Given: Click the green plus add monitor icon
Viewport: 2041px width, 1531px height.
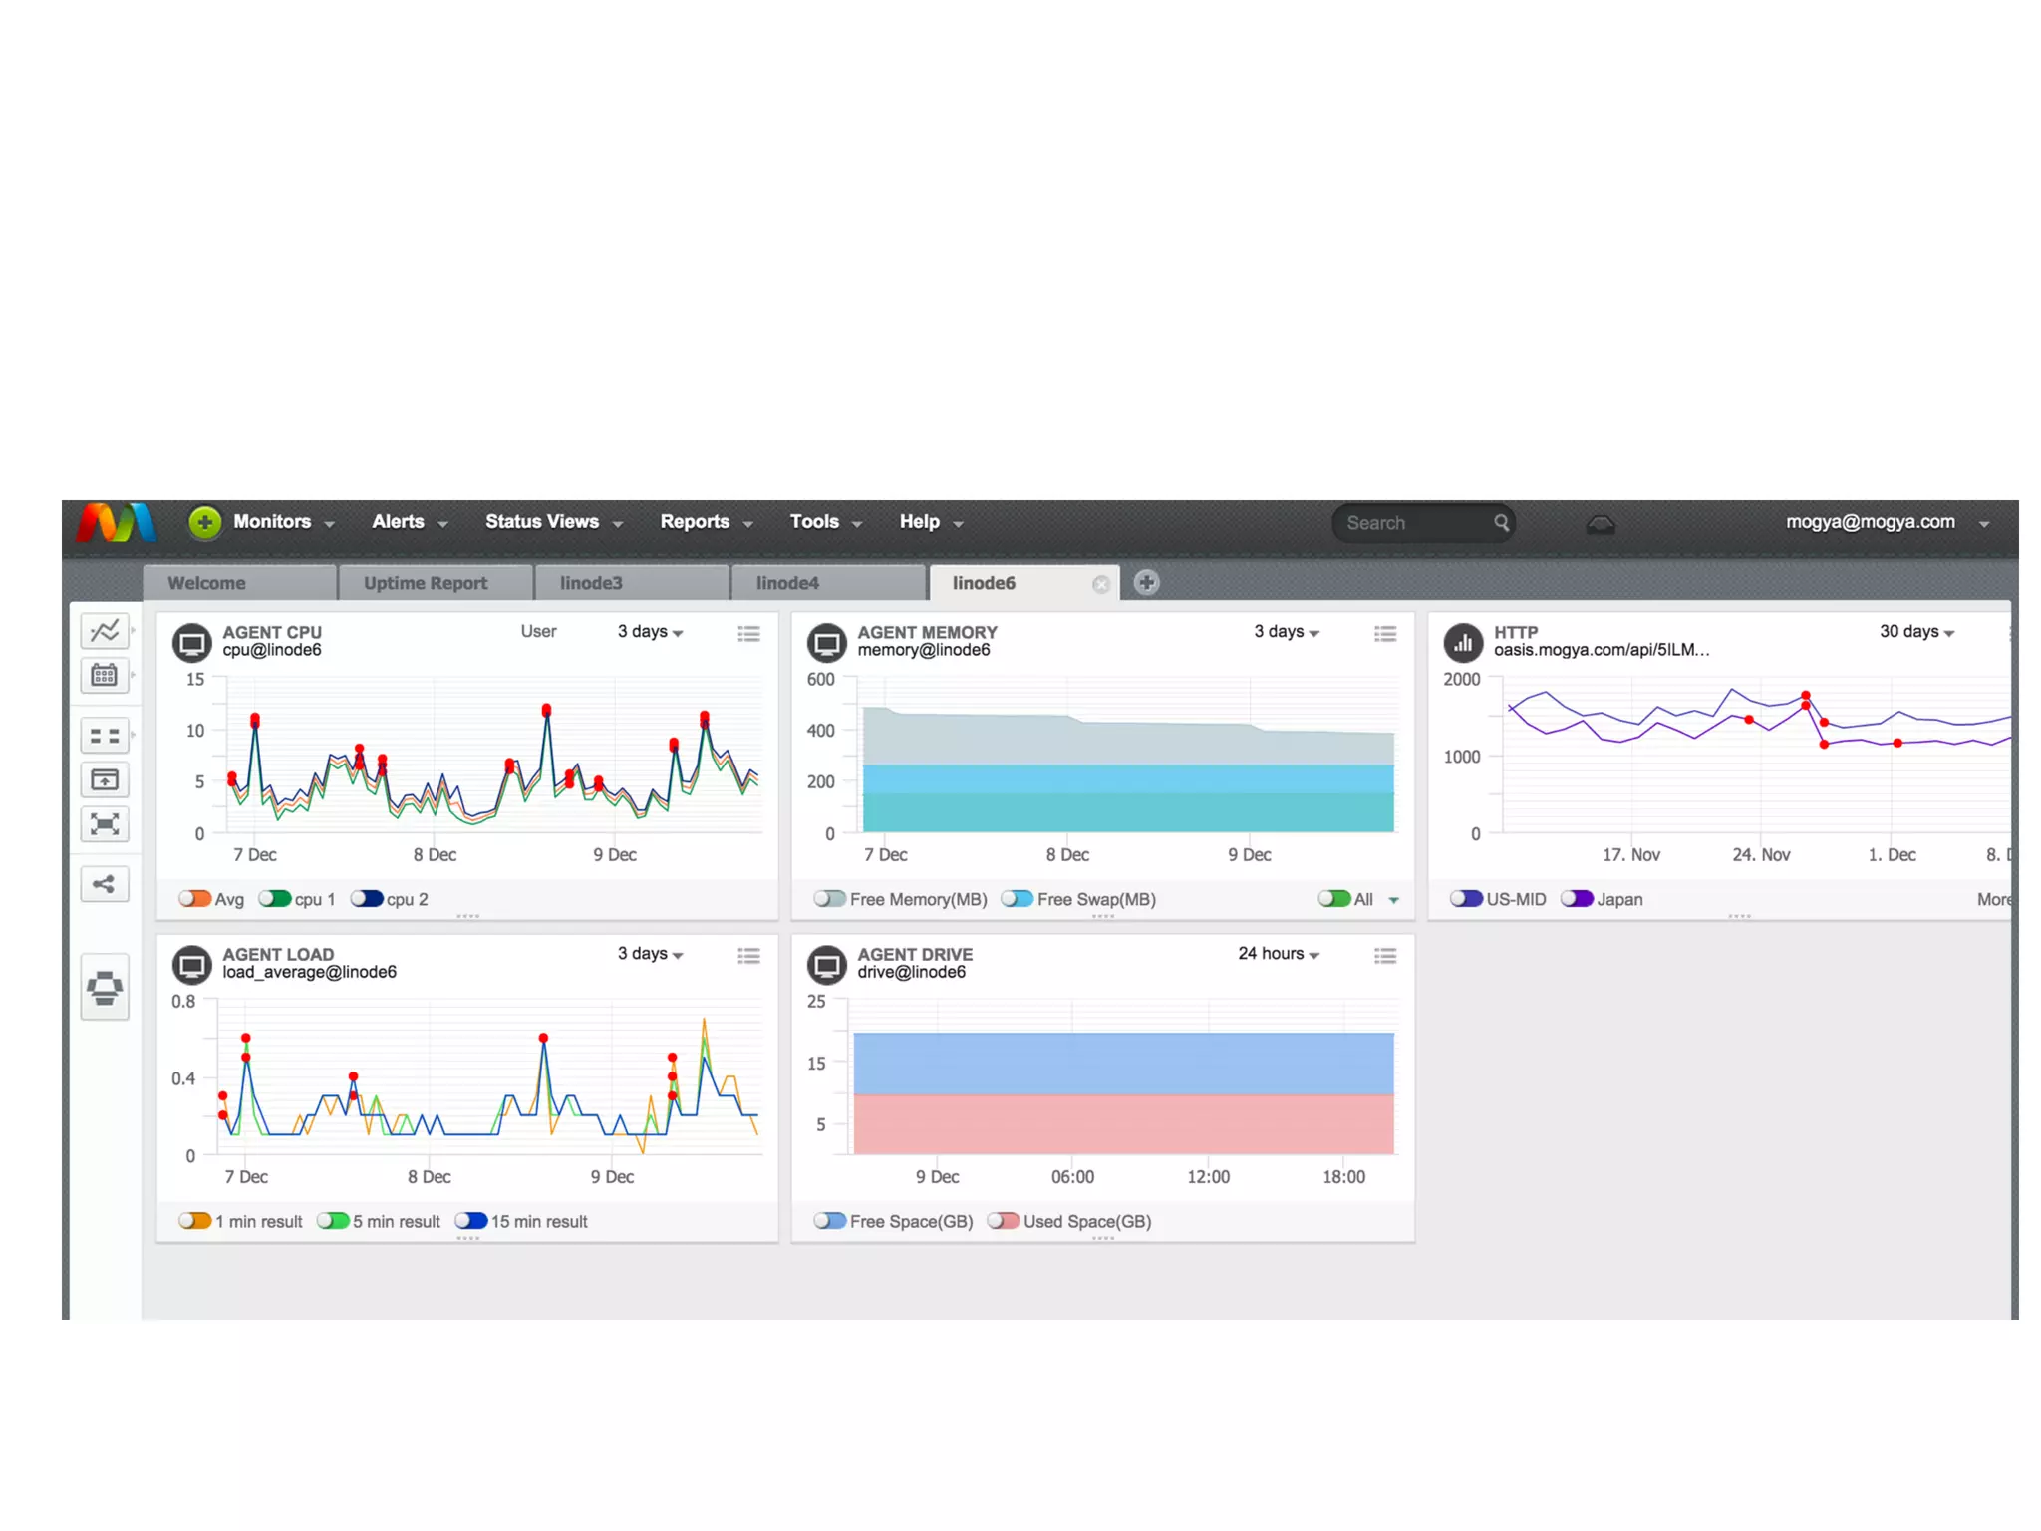Looking at the screenshot, I should (204, 522).
